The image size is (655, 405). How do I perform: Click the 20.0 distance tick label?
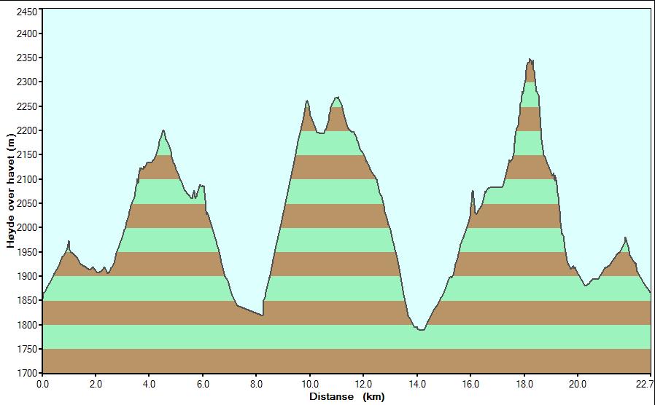click(x=578, y=385)
